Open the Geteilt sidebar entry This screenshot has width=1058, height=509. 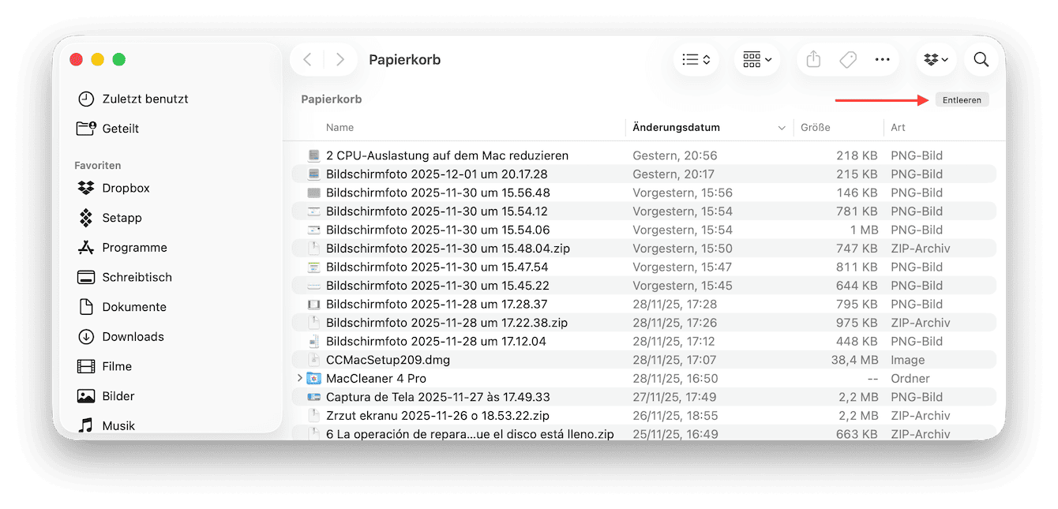point(87,128)
